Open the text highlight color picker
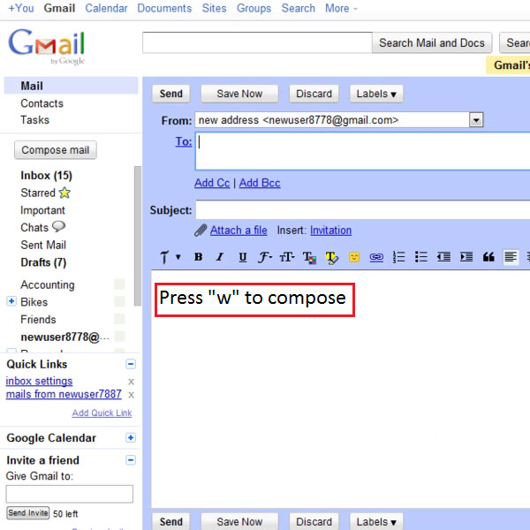 pyautogui.click(x=331, y=258)
